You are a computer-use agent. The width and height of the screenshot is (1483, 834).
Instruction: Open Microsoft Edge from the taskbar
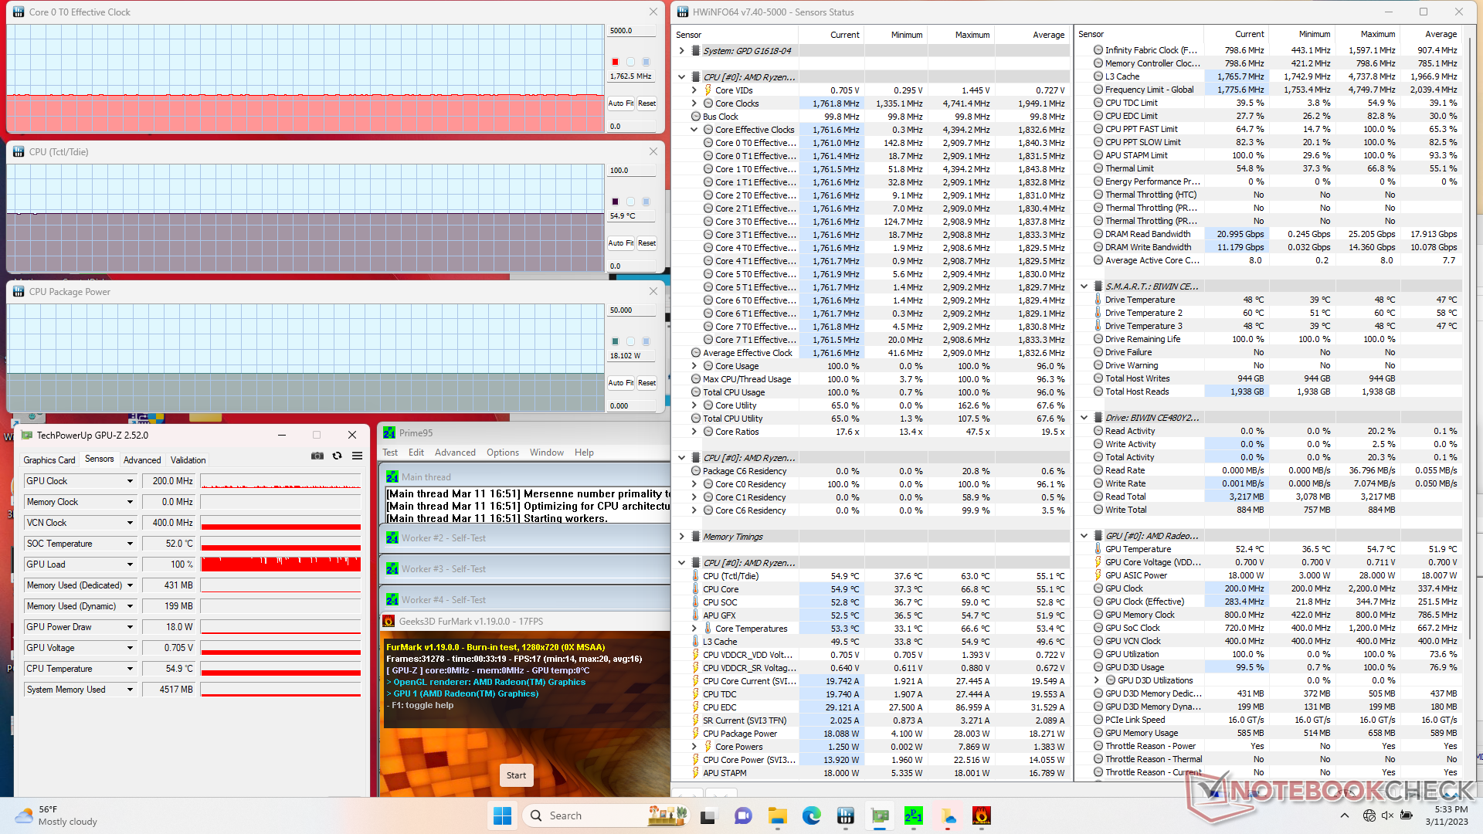coord(811,815)
